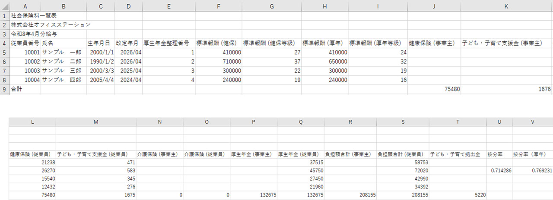Select birthdate cell 1990/1/2
Viewport: 553px width, 200px height.
coord(100,62)
